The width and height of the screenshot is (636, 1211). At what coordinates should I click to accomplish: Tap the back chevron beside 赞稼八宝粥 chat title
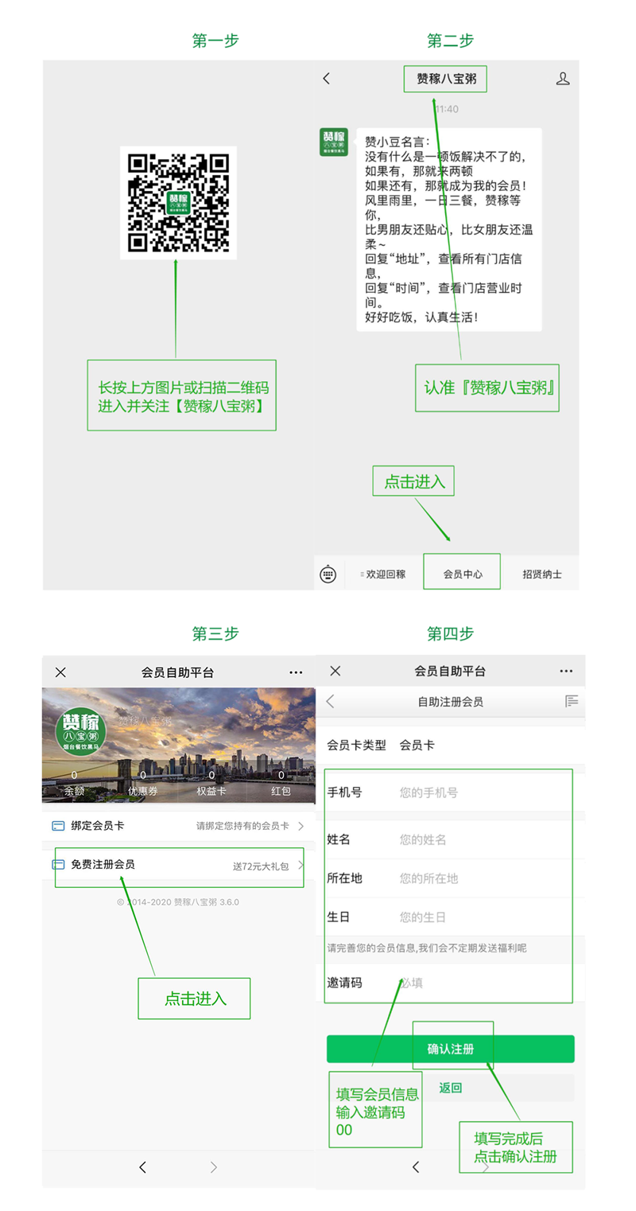(x=326, y=78)
